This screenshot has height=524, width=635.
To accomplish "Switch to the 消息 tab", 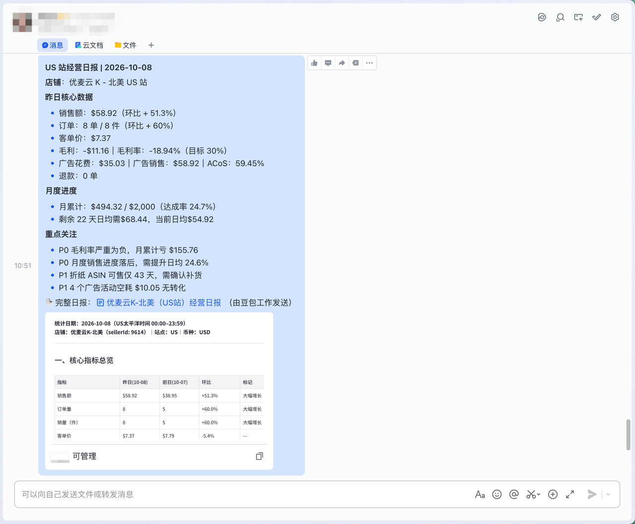I will point(53,45).
